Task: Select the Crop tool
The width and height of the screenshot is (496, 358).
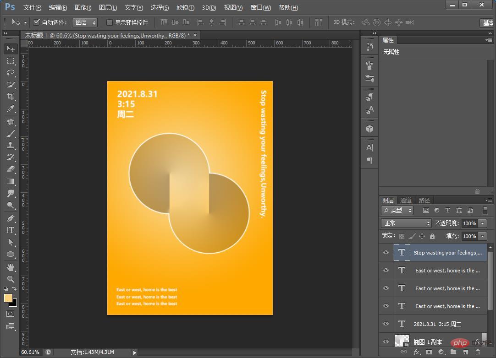Action: pos(11,97)
